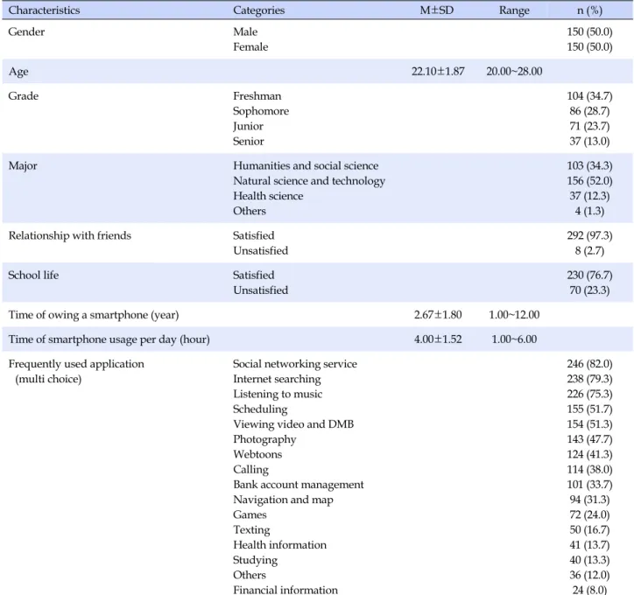
Task: Click the 'Junior' category
Action: pos(248,126)
